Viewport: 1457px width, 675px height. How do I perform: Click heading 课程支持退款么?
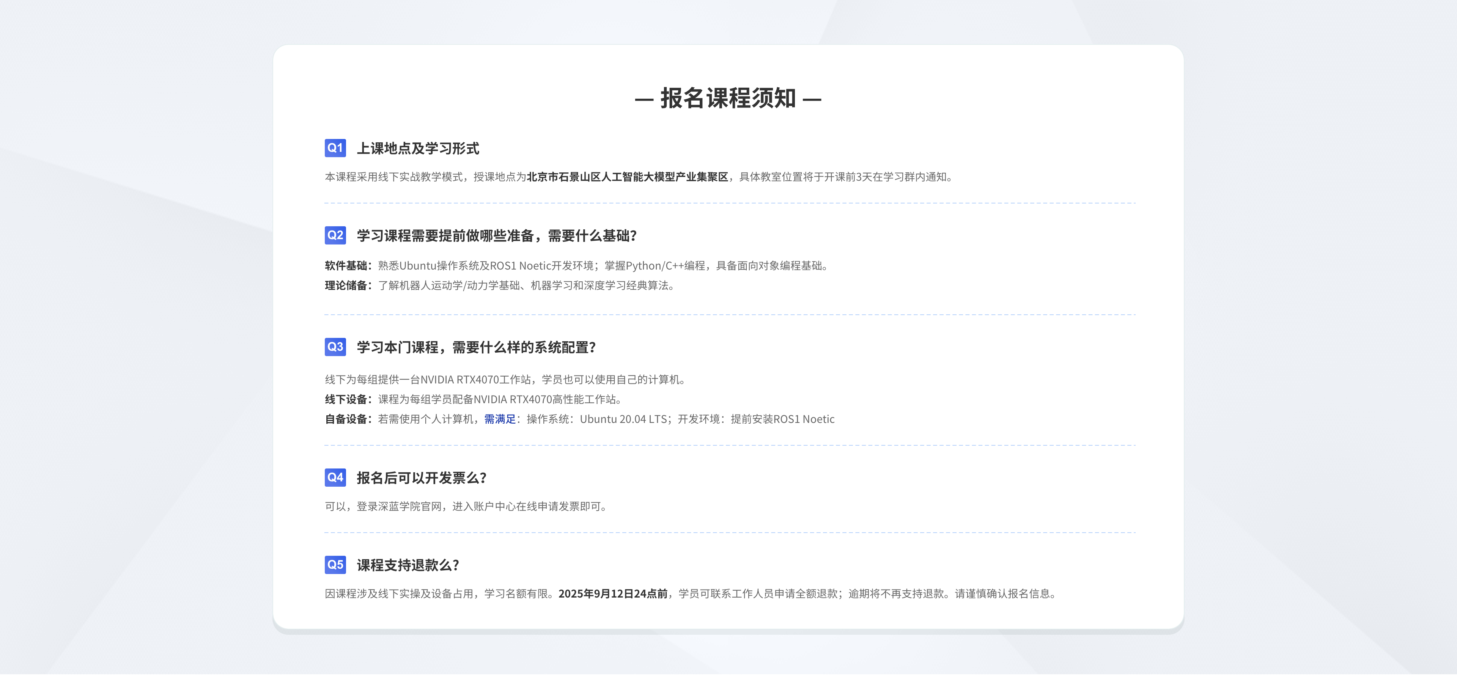click(x=404, y=565)
